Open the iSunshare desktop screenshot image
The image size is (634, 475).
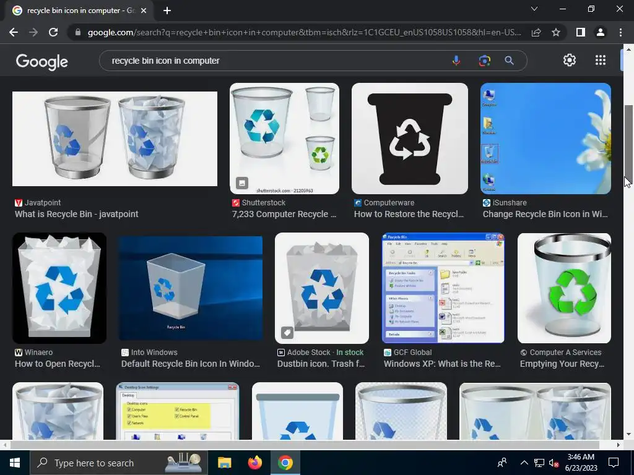(x=545, y=139)
